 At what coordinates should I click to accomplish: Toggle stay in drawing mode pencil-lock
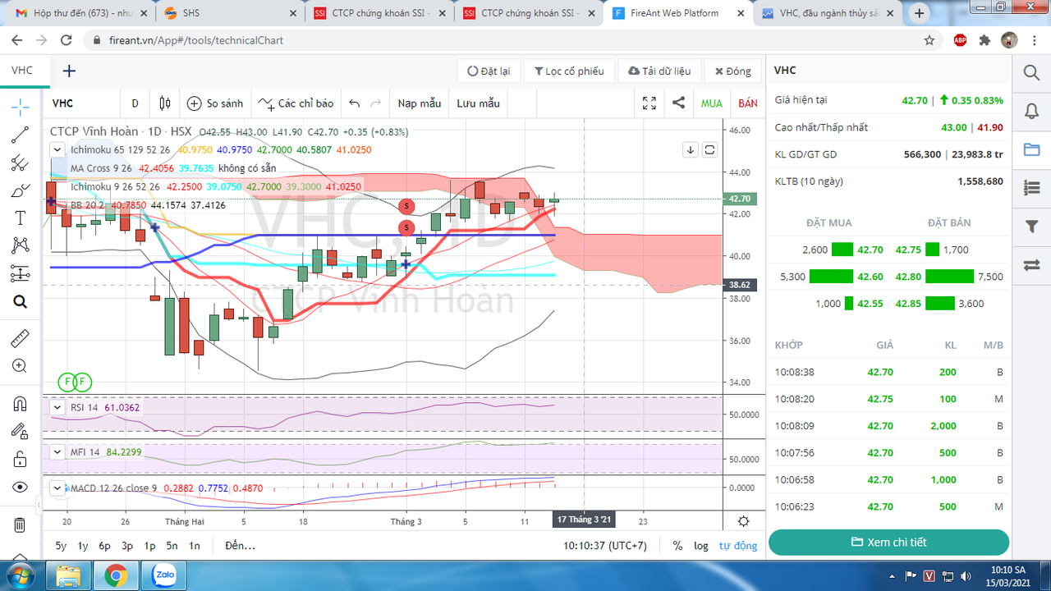click(x=21, y=431)
